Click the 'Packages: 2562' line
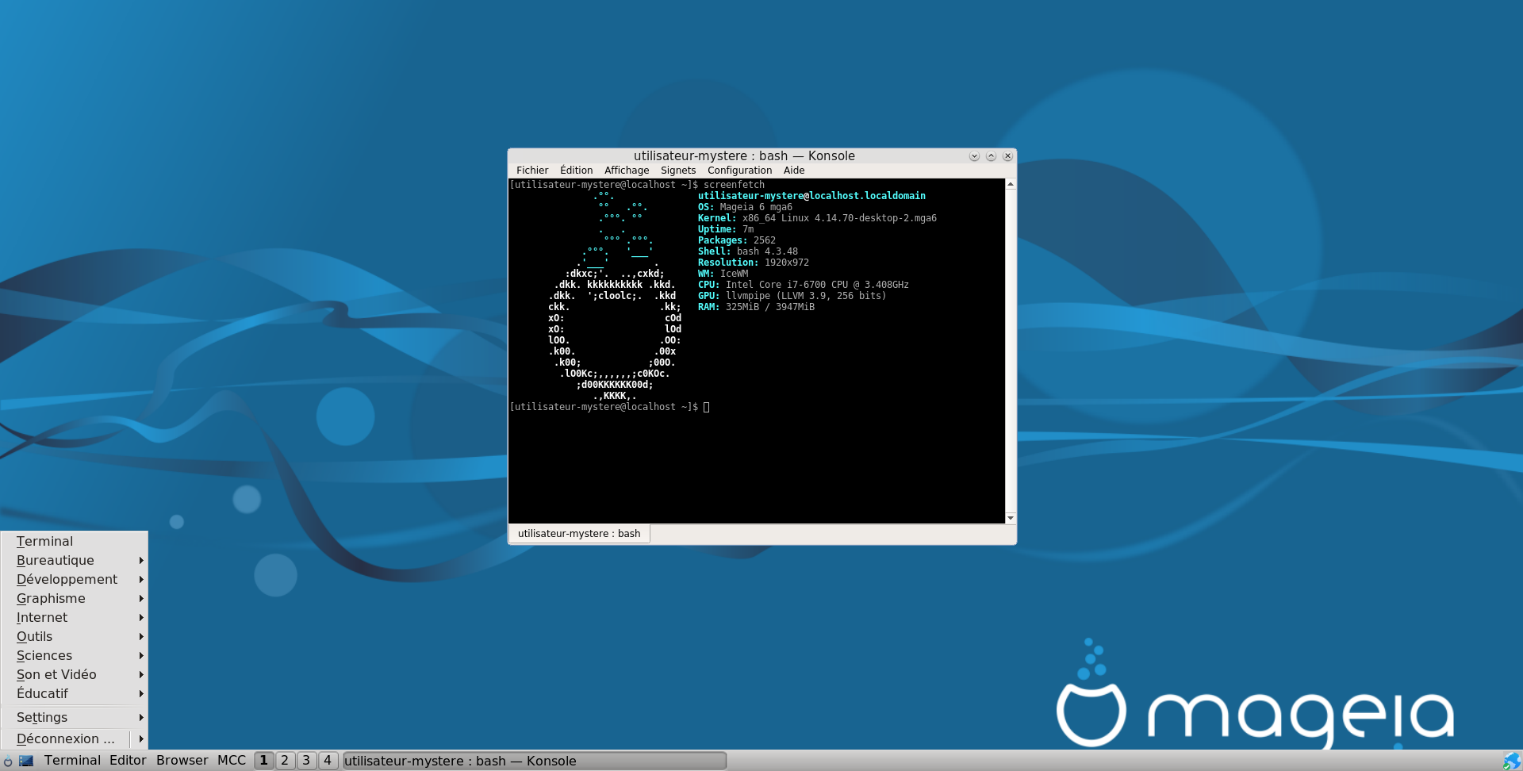 pyautogui.click(x=737, y=240)
